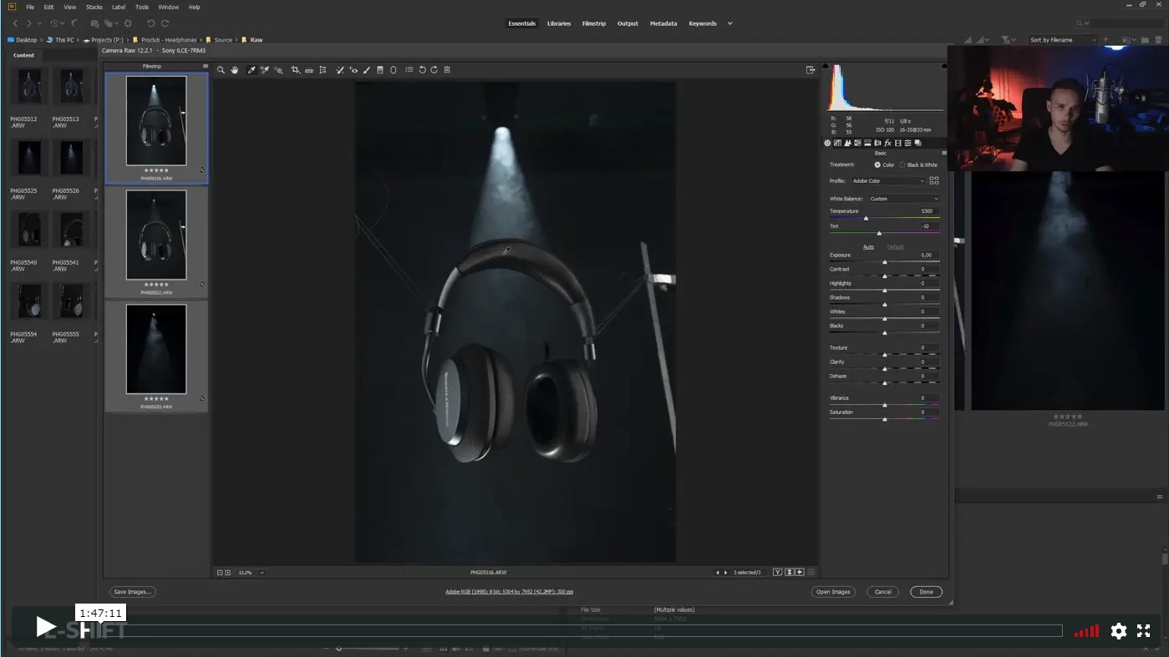Open the Tools menu
The height and width of the screenshot is (657, 1169).
tap(142, 7)
